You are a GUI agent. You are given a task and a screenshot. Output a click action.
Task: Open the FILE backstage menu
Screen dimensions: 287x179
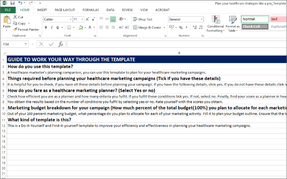pyautogui.click(x=8, y=10)
